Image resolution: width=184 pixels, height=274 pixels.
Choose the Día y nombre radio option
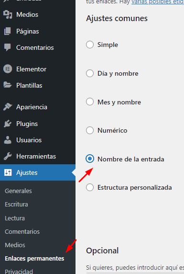coord(90,73)
